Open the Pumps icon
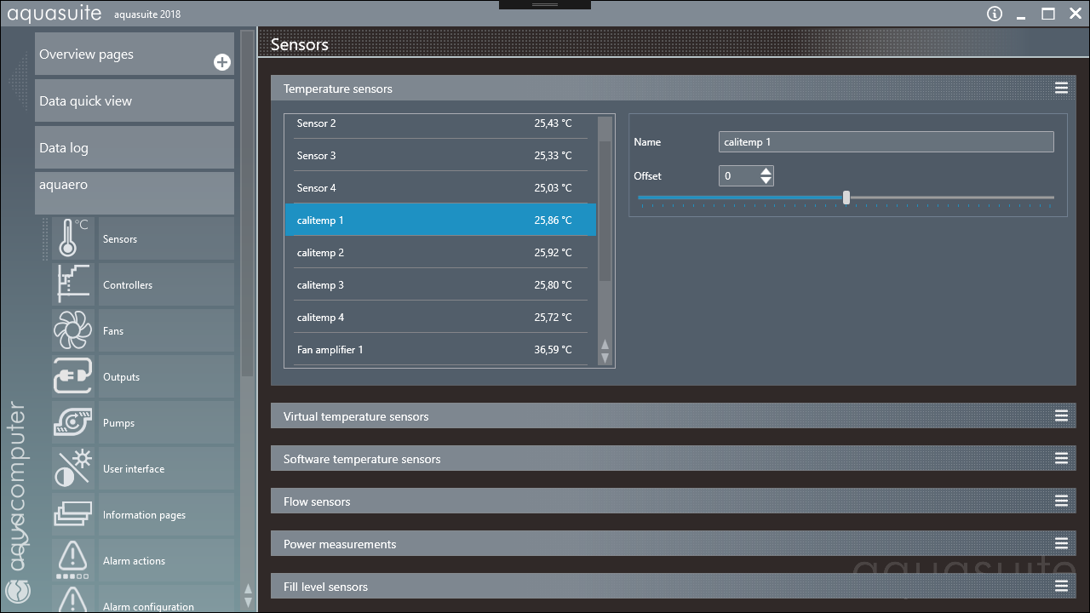The image size is (1090, 613). coord(73,422)
